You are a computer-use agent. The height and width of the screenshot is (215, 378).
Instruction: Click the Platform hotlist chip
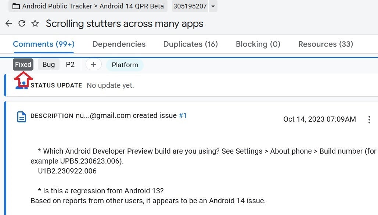click(x=125, y=65)
